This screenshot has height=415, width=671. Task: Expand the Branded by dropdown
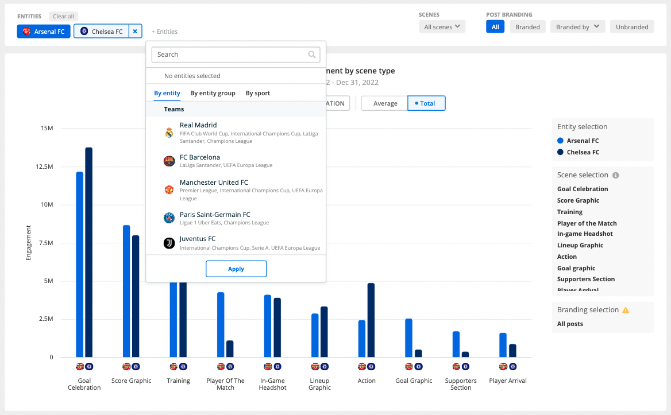(x=577, y=26)
